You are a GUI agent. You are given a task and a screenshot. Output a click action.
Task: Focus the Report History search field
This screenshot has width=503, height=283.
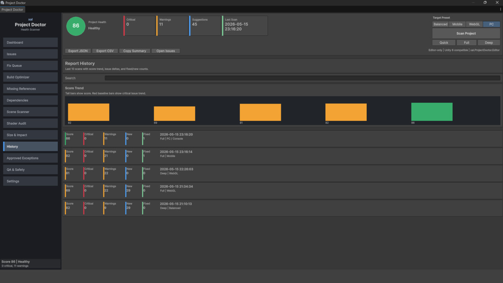(302, 78)
